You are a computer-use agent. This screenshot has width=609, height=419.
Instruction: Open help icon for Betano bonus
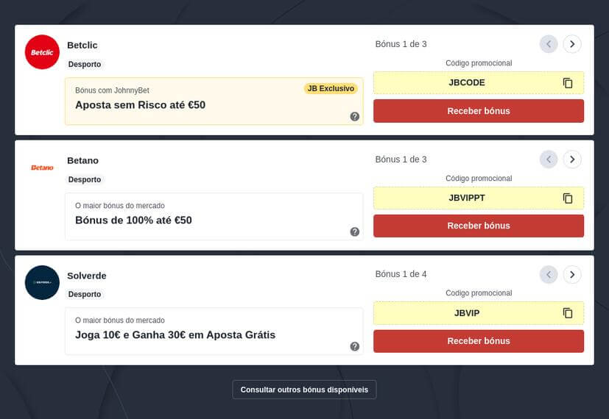(355, 232)
